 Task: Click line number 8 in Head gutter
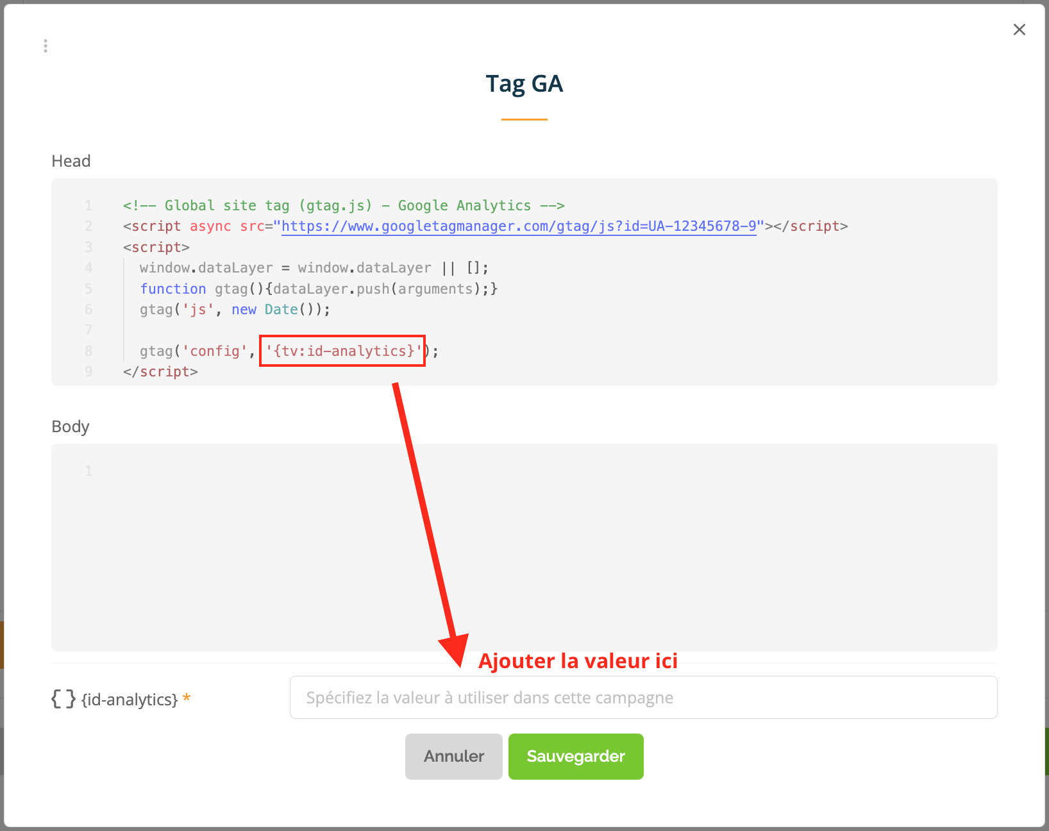coord(88,351)
